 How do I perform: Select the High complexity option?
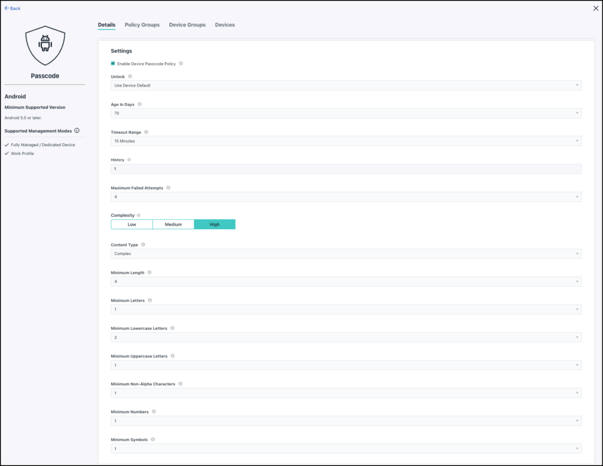pyautogui.click(x=214, y=224)
